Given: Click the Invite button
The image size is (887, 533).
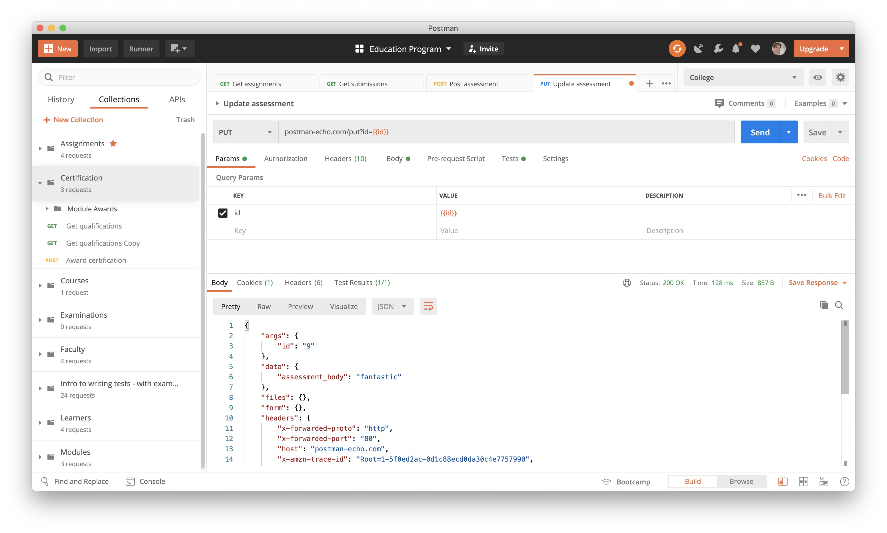Looking at the screenshot, I should 483,49.
